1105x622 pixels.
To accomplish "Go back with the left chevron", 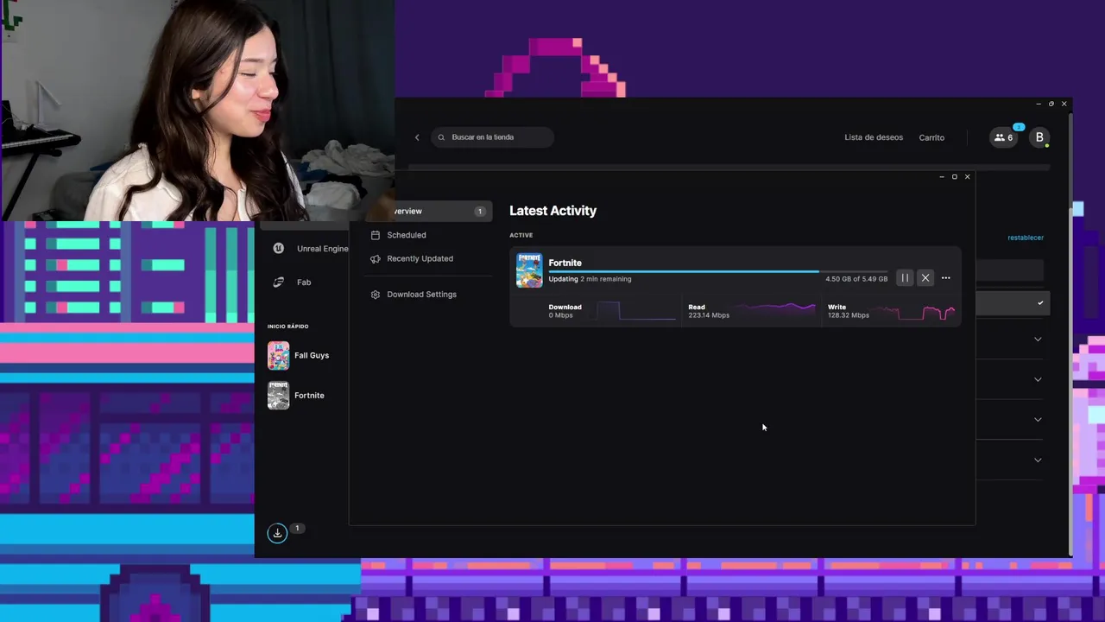I will [x=417, y=137].
